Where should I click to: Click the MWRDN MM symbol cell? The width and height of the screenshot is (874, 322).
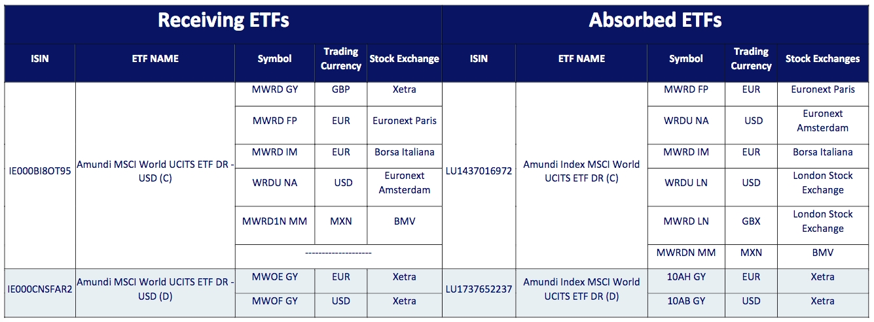point(685,252)
